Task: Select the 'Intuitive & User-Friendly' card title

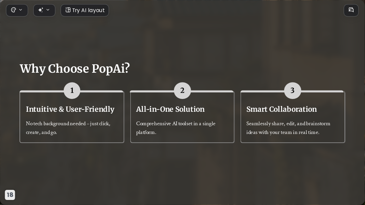Action: 70,109
